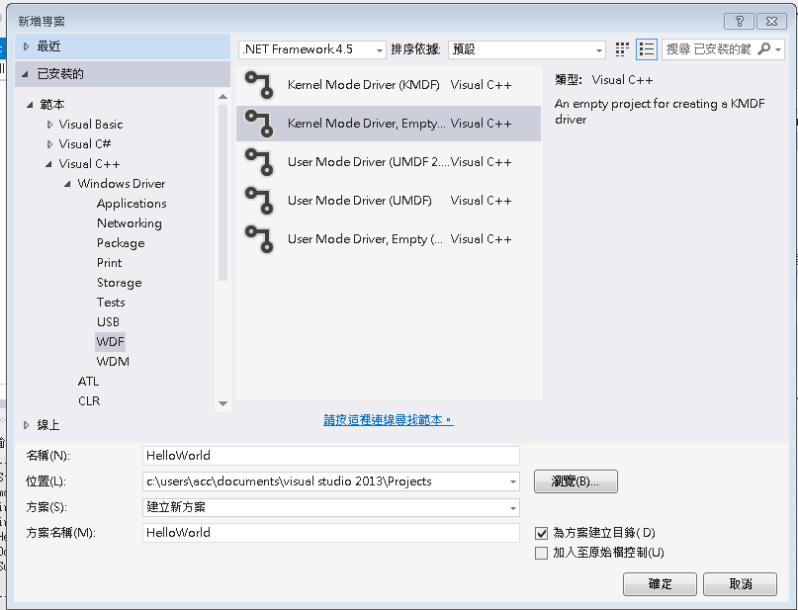Pick the User Mode Driver (UMDF) icon

click(x=259, y=201)
